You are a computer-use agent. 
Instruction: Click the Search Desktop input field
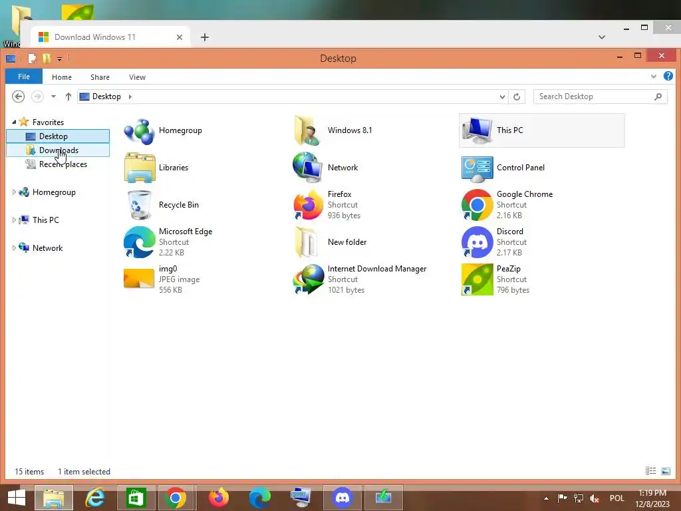601,96
